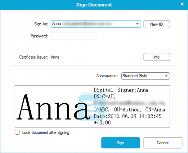188x153 pixels.
Task: Click the Password label
Action: [x=39, y=36]
